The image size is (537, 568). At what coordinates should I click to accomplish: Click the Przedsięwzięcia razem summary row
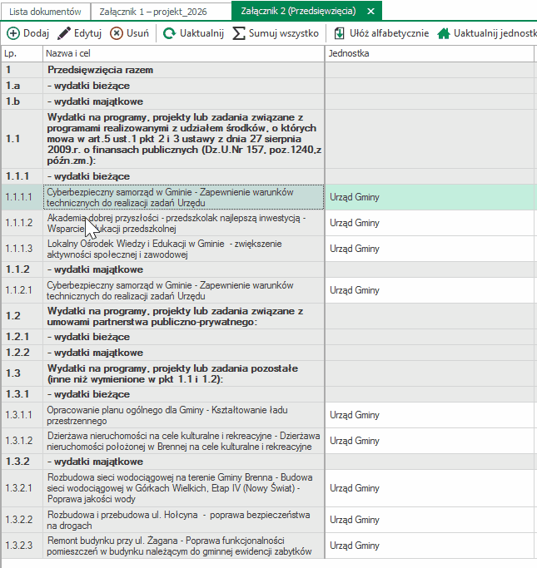(183, 71)
